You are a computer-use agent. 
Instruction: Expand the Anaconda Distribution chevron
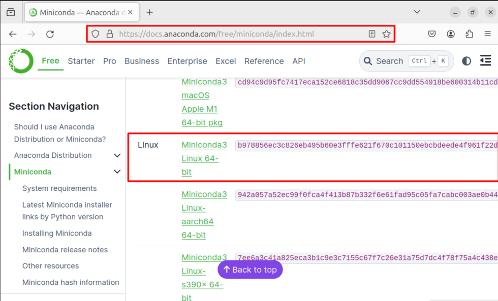tap(117, 155)
